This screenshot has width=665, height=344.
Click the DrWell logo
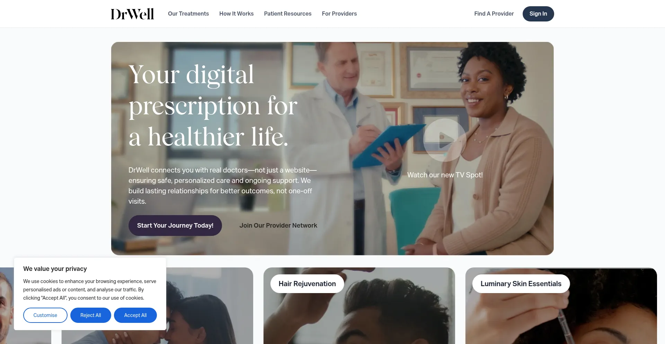coord(132,14)
